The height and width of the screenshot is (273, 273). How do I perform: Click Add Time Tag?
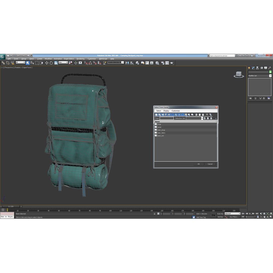201,217
